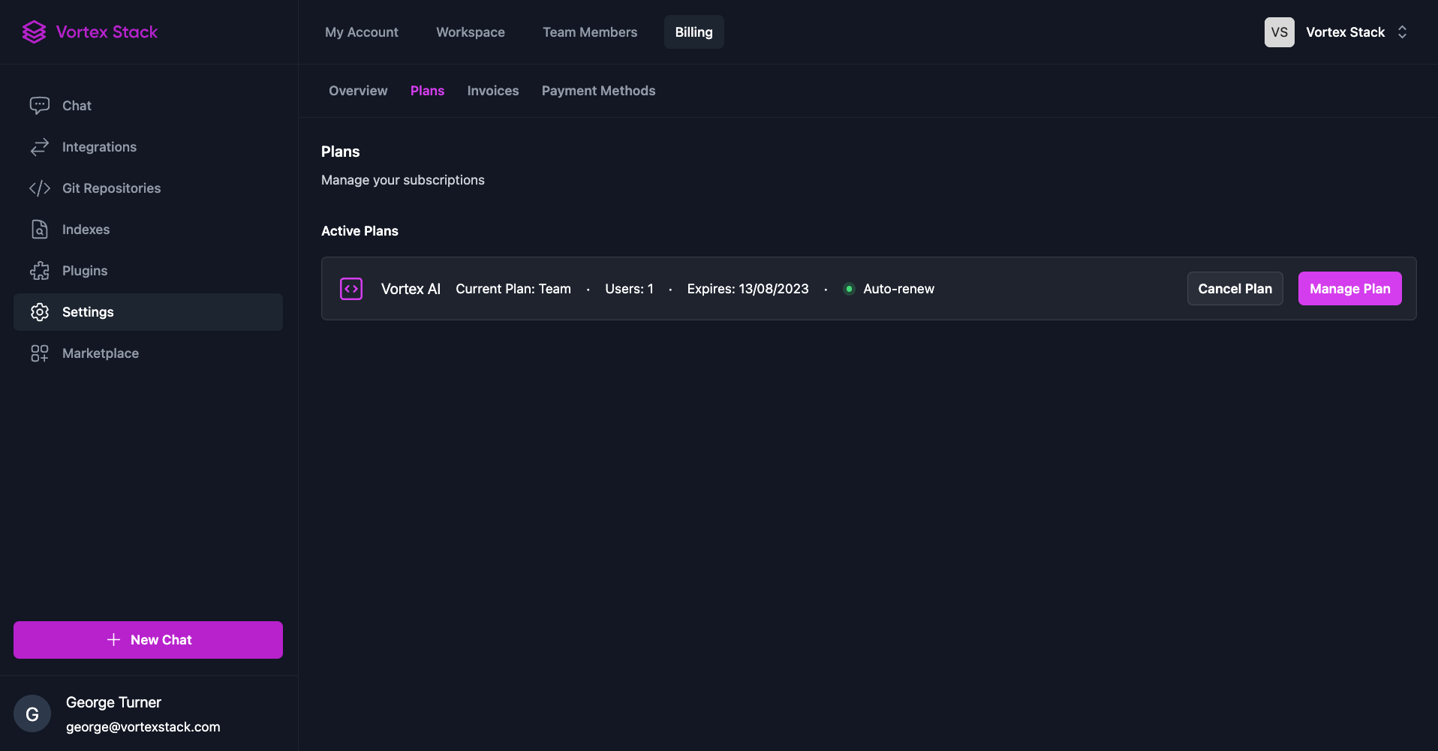Screen dimensions: 1438x751
Task: Click the Settings gear icon
Action: point(40,312)
